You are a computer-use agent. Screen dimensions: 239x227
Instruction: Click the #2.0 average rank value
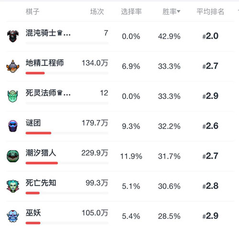(210, 36)
